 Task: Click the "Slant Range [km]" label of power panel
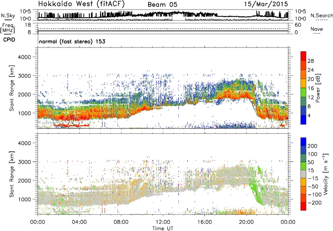12,88
